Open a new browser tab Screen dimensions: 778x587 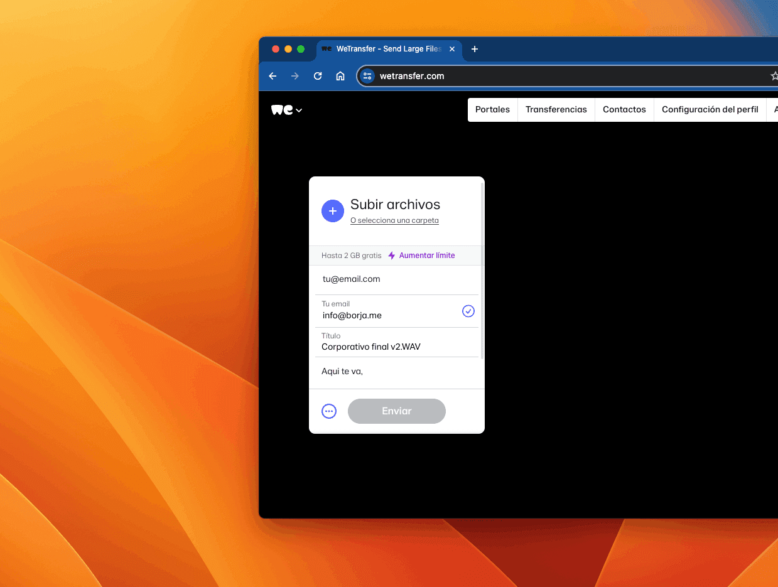pyautogui.click(x=475, y=49)
